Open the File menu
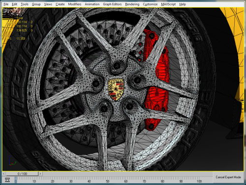This screenshot has width=246, height=185. tap(6, 4)
